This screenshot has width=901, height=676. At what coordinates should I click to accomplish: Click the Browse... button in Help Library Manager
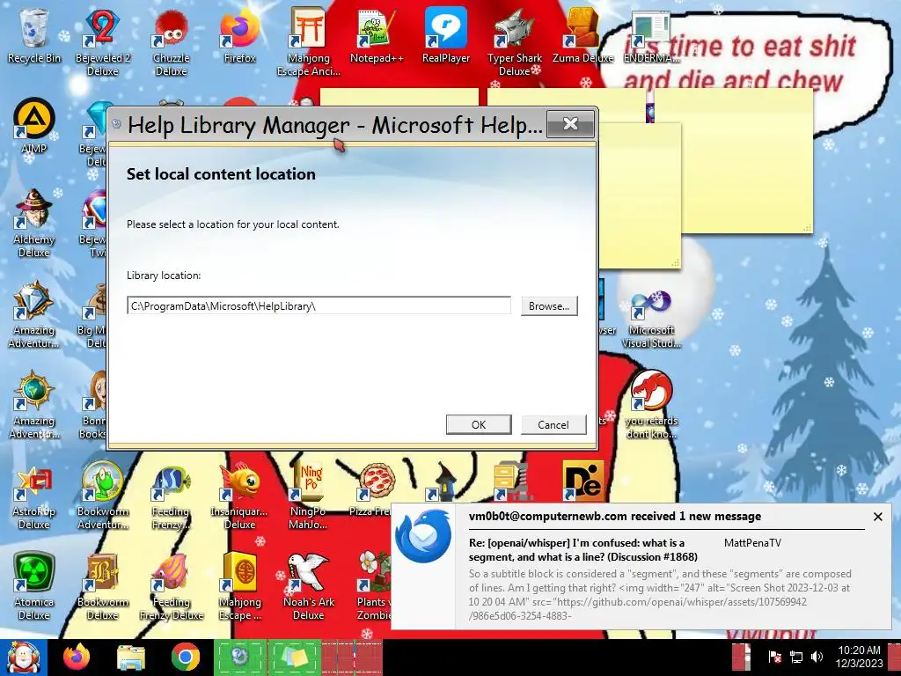coord(549,305)
